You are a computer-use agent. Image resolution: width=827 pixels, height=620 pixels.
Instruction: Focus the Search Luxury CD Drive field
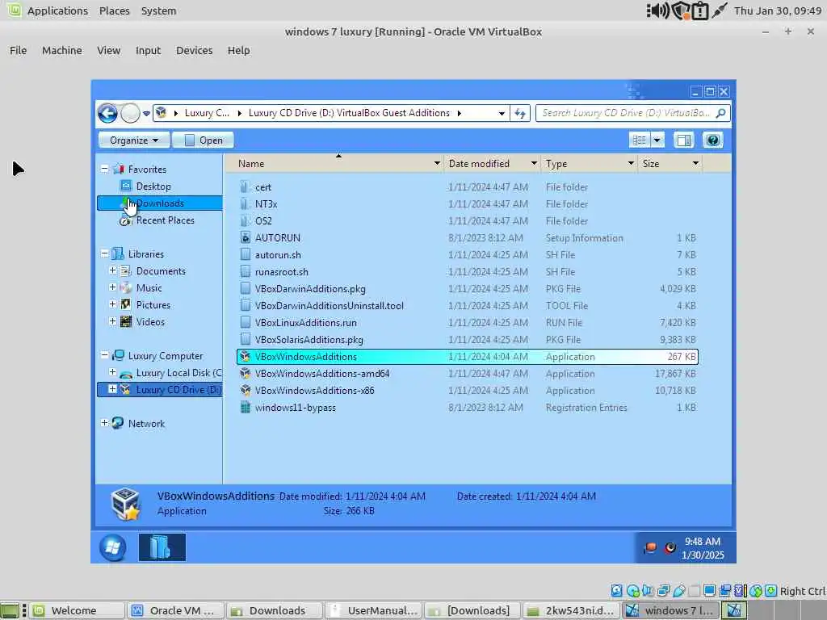[x=633, y=113]
